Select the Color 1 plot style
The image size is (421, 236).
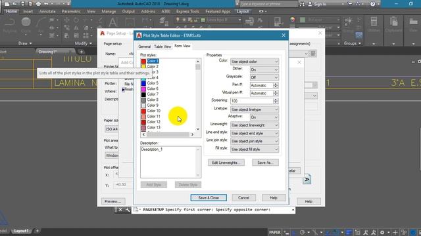[x=153, y=61]
